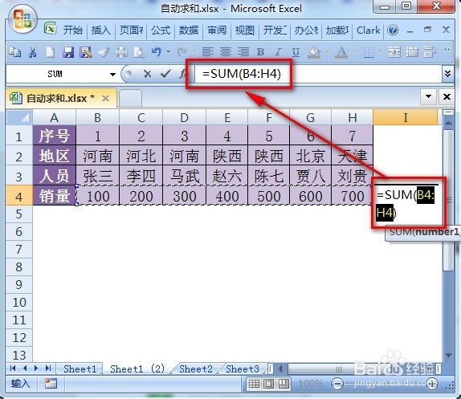Click the Name Box showing SUM

pyautogui.click(x=55, y=74)
